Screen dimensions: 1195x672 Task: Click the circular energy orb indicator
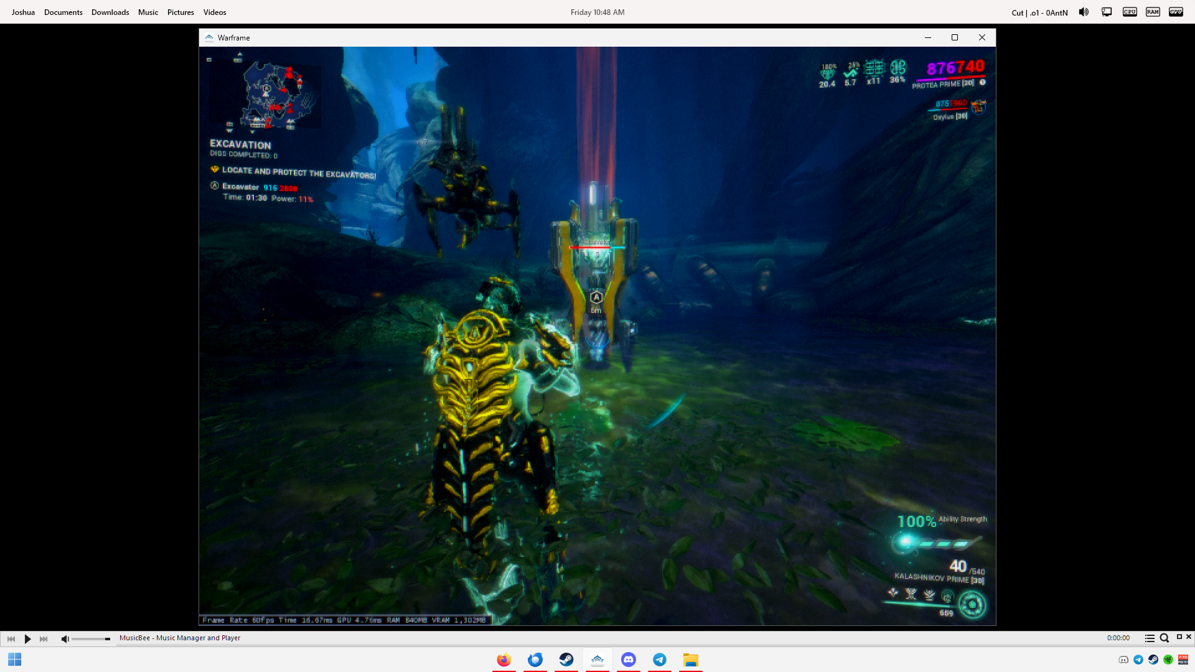pyautogui.click(x=972, y=605)
